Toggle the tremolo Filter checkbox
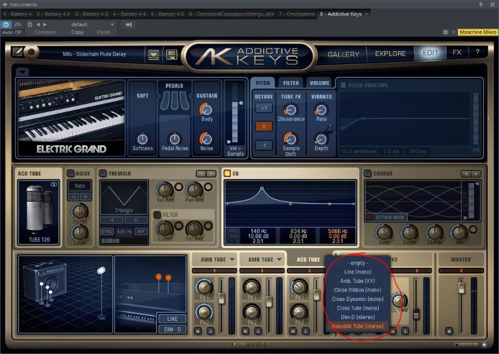 [x=157, y=214]
